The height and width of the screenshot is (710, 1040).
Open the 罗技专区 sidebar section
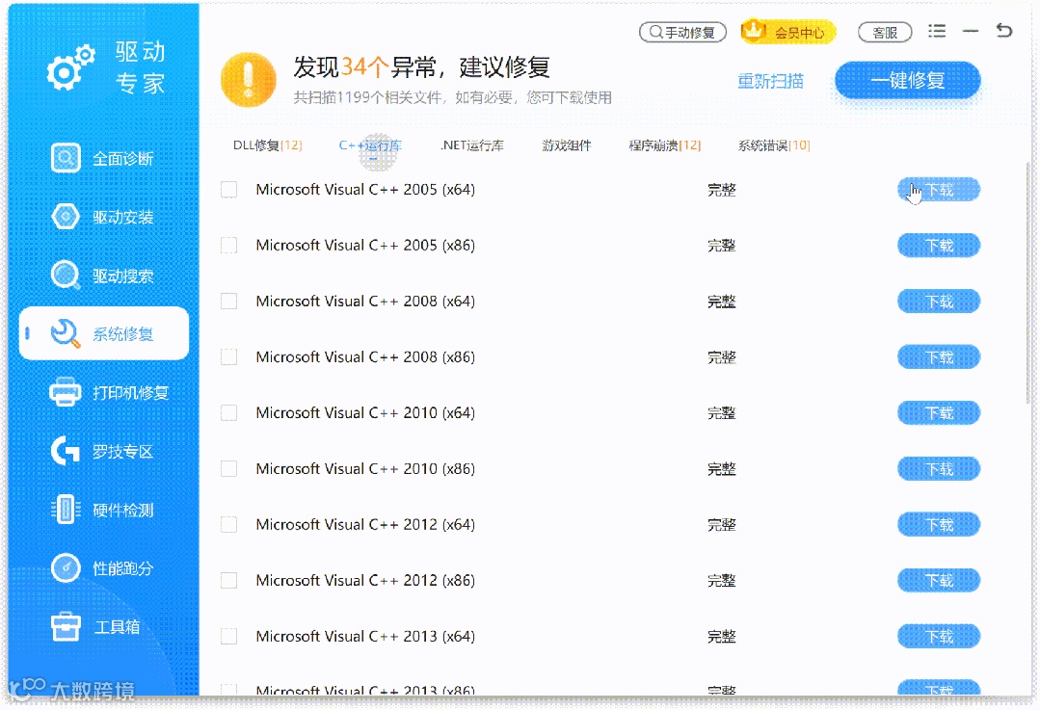click(x=103, y=452)
